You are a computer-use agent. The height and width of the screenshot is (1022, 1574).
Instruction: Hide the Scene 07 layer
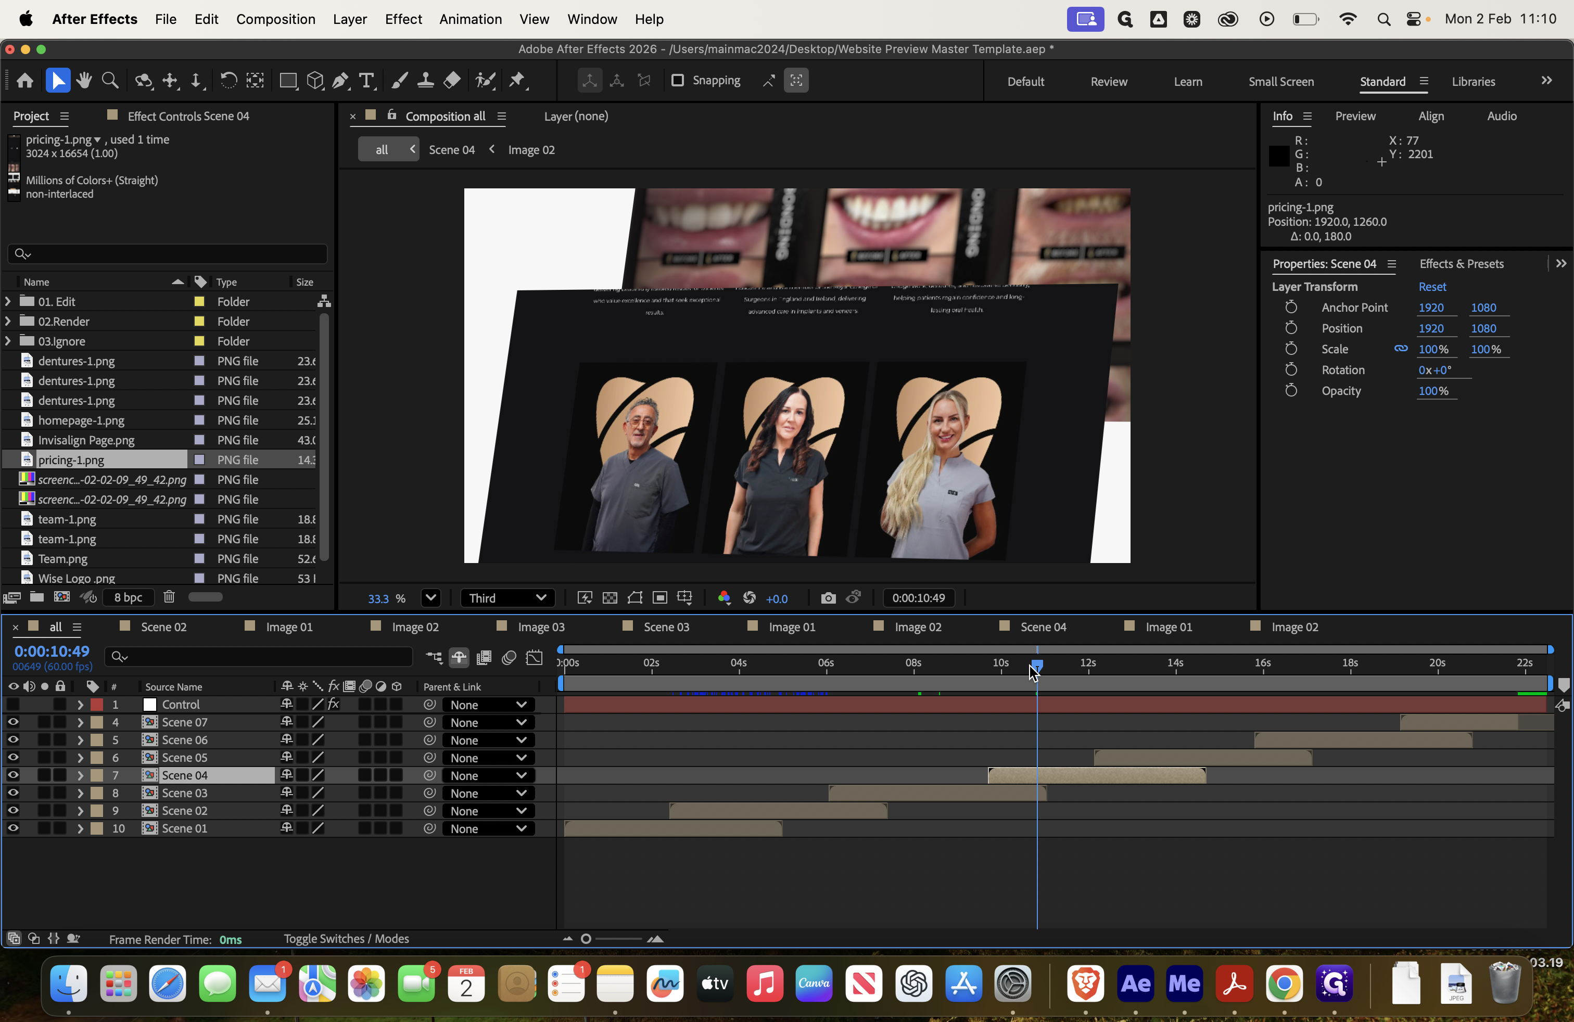pos(12,722)
